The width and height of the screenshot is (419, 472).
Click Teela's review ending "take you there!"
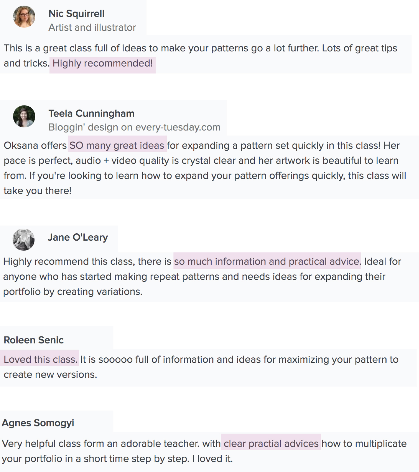coord(37,191)
